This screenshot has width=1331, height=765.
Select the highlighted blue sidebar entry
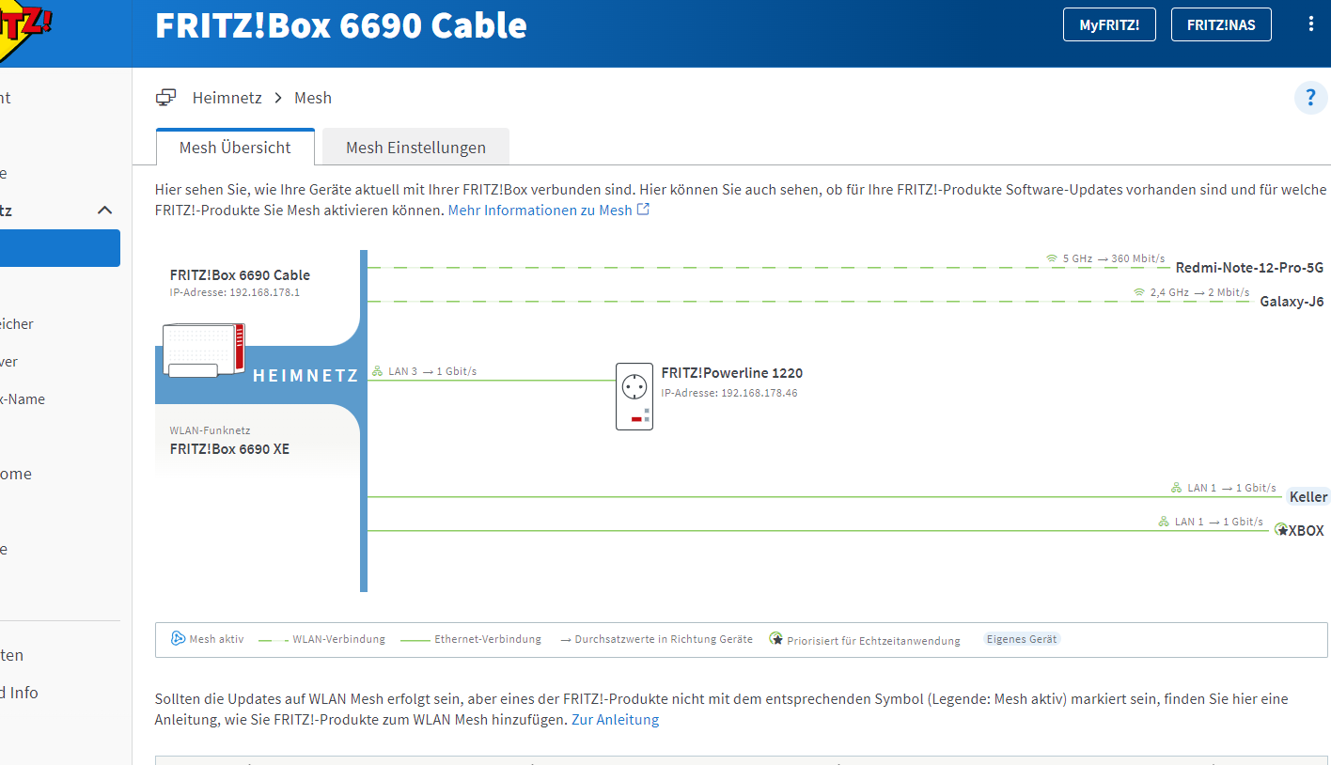coord(60,248)
